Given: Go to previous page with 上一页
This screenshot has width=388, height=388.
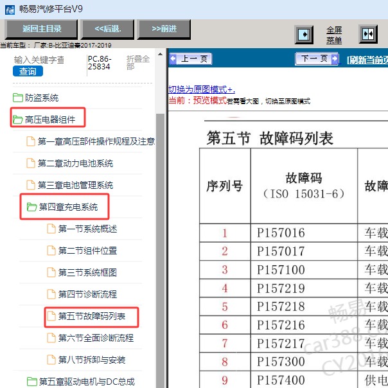Looking at the screenshot, I should click(x=191, y=59).
